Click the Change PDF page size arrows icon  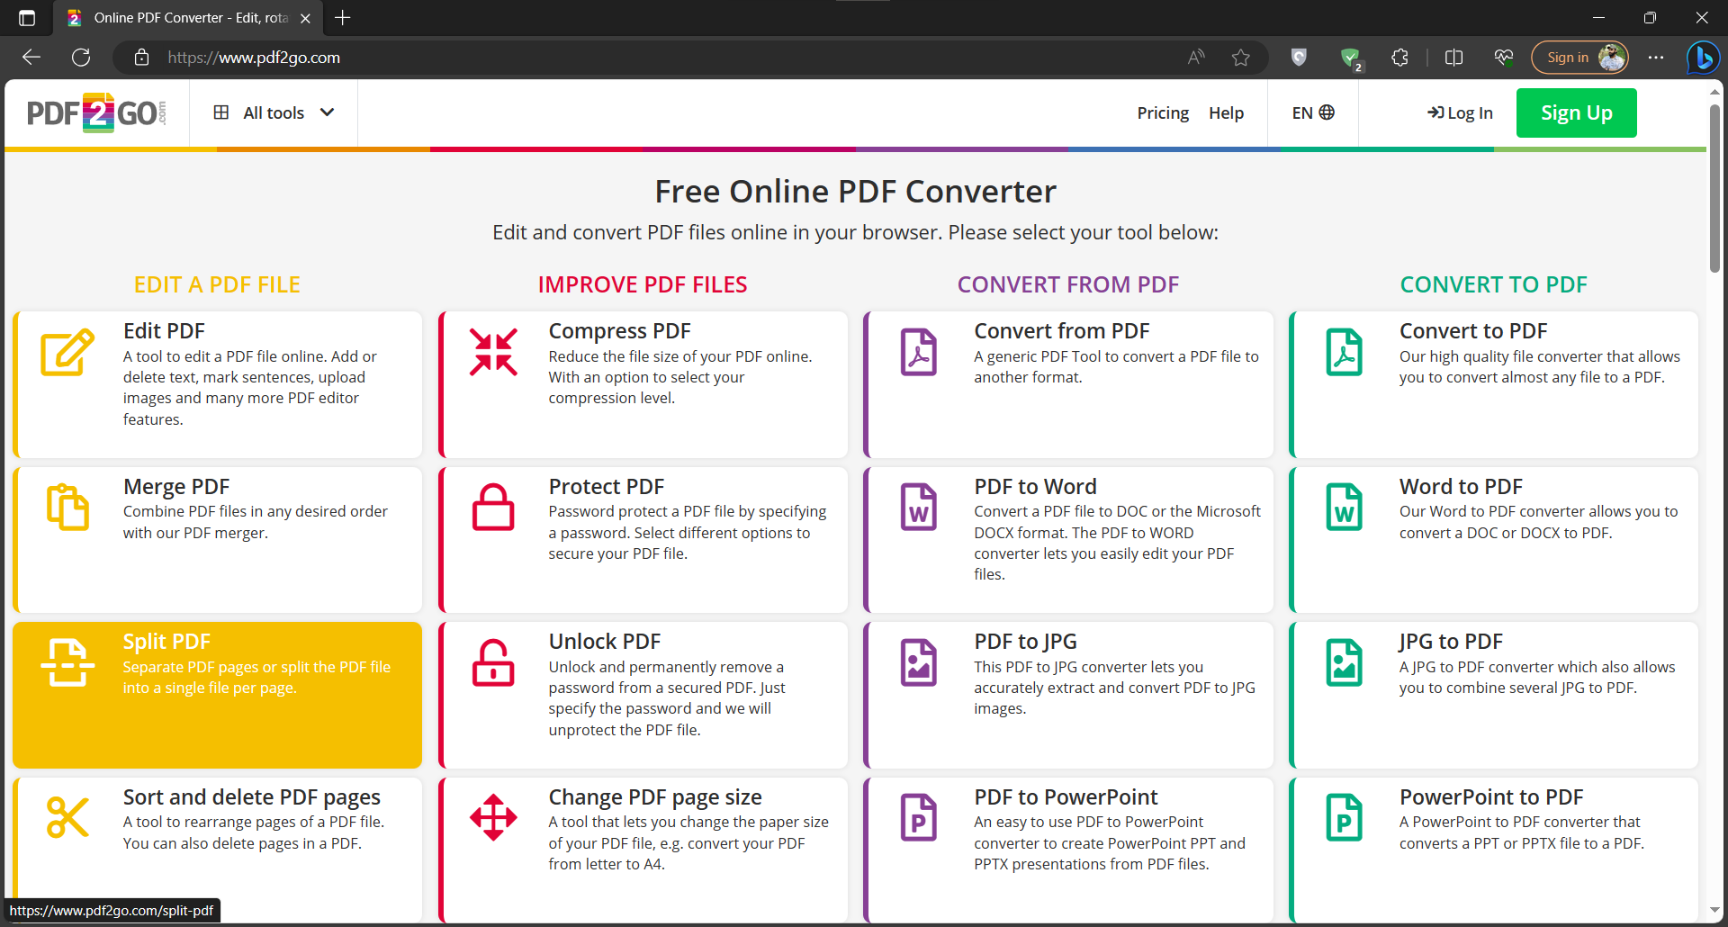pos(493,817)
